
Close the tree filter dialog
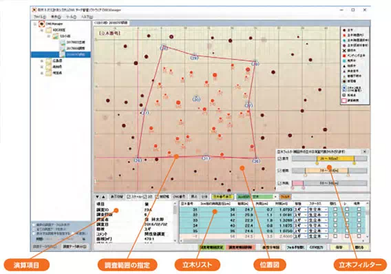click(365, 151)
